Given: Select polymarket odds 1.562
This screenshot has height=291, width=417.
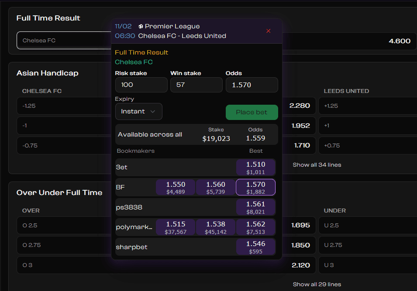Looking at the screenshot, I should [255, 227].
